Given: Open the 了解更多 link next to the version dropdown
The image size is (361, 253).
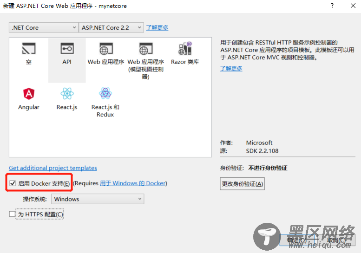Looking at the screenshot, I should click(157, 27).
